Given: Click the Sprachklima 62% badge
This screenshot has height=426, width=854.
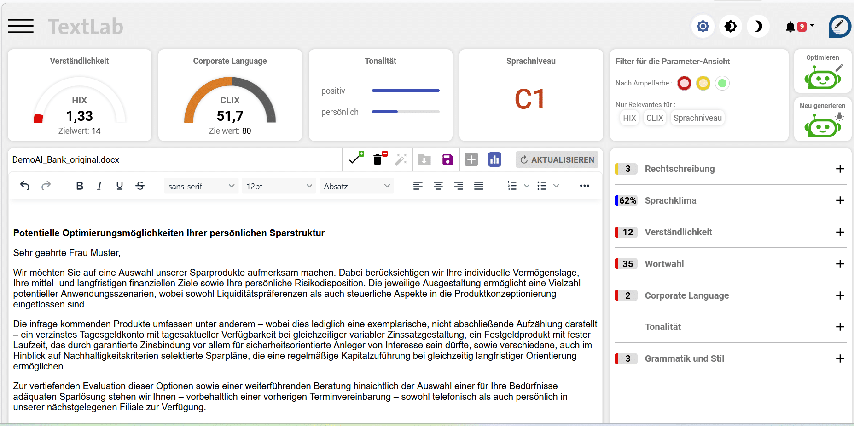Looking at the screenshot, I should click(x=627, y=200).
